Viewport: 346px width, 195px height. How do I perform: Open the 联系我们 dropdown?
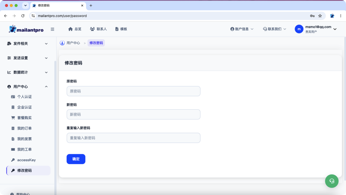pos(275,29)
